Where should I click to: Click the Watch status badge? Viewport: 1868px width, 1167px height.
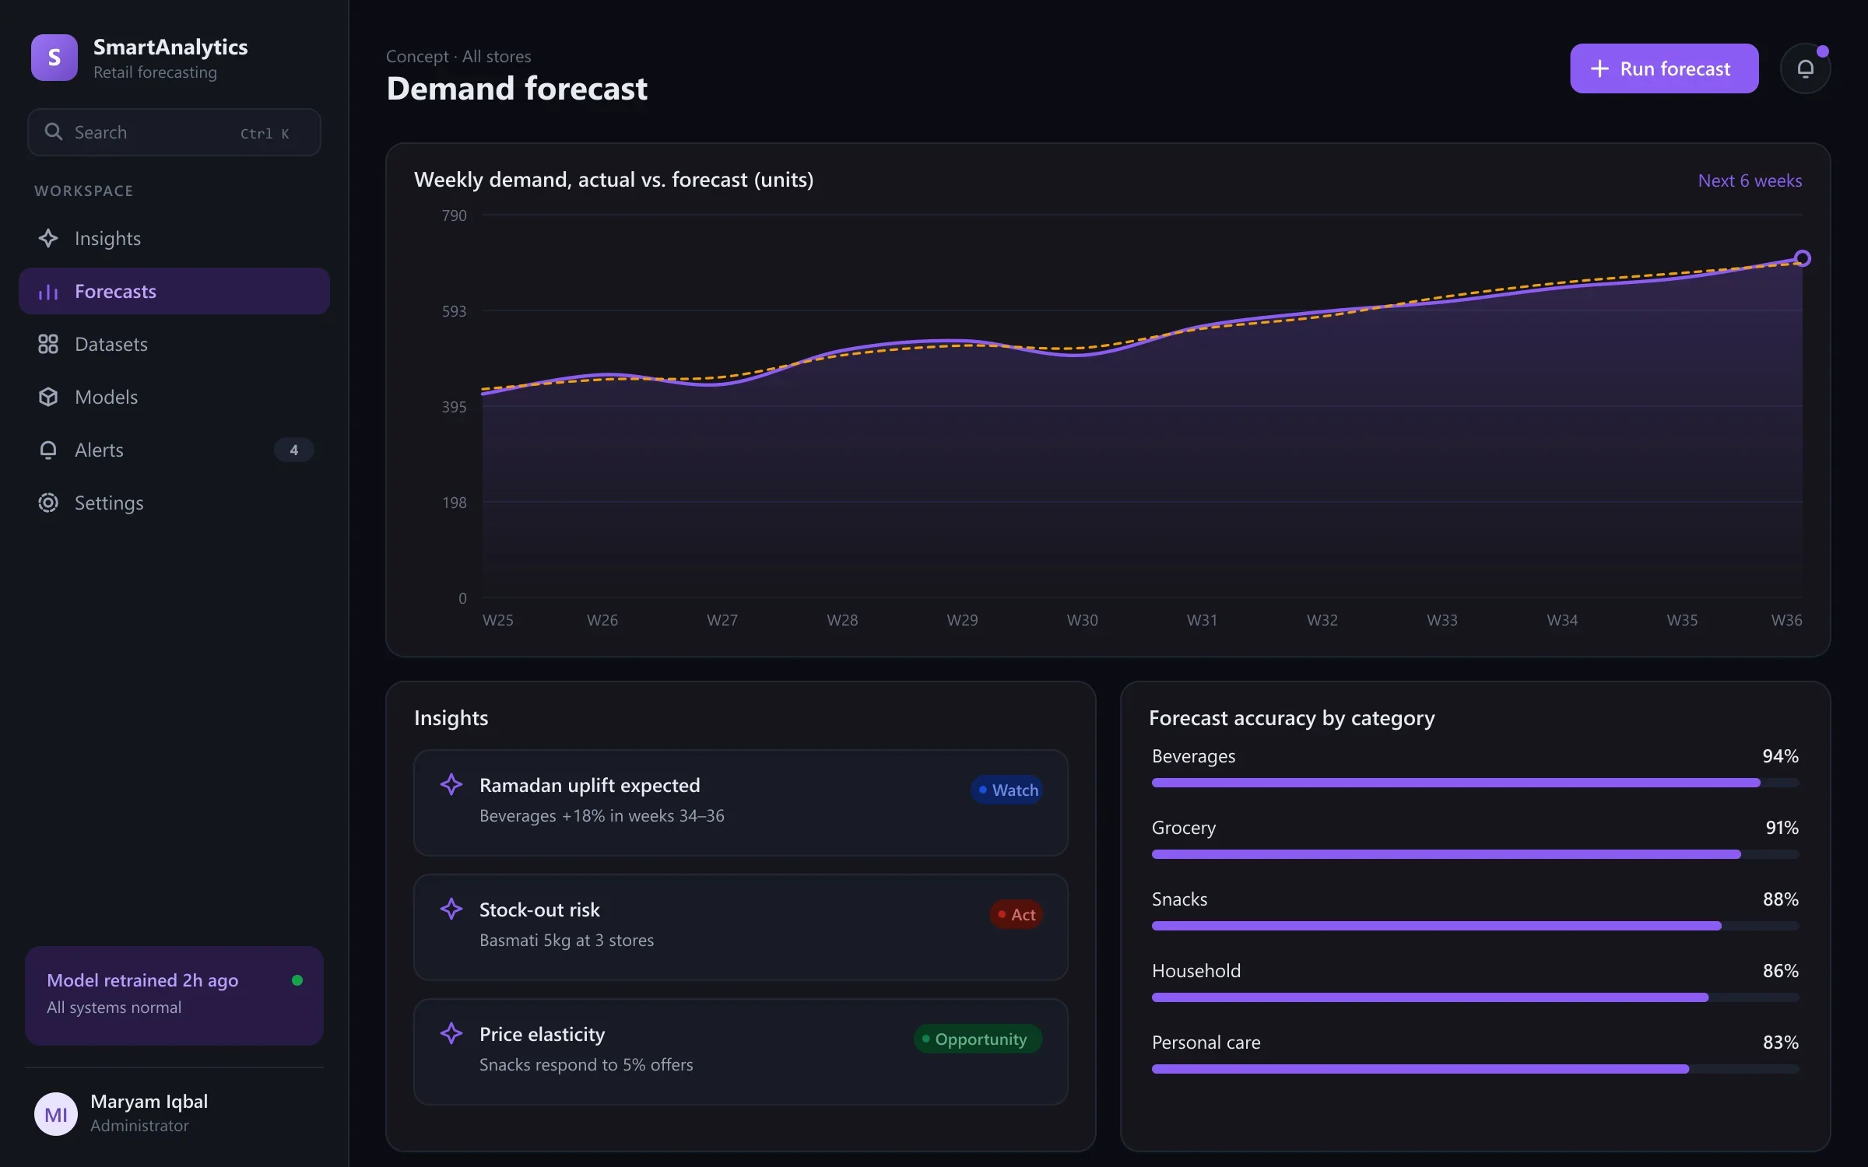pyautogui.click(x=1006, y=790)
